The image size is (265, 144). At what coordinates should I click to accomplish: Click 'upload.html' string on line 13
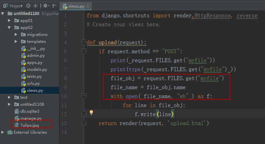pyautogui.click(x=186, y=123)
